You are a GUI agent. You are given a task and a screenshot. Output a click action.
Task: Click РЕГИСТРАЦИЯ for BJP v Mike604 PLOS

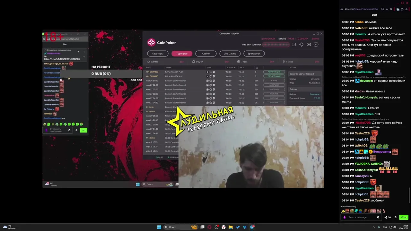pyautogui.click(x=274, y=72)
